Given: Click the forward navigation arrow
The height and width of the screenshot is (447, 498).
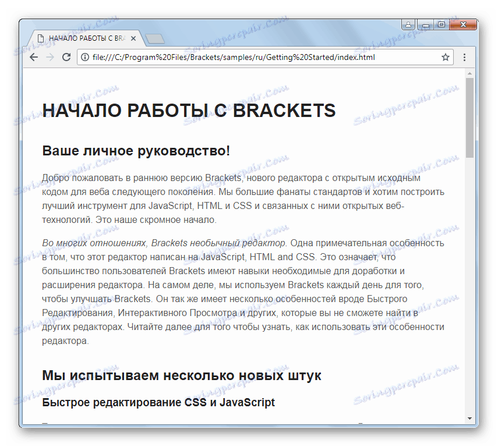Looking at the screenshot, I should point(49,57).
